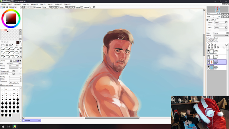This screenshot has height=129, width=229.
Task: Hide Layer3 with its eye icon
Action: (x=208, y=61)
